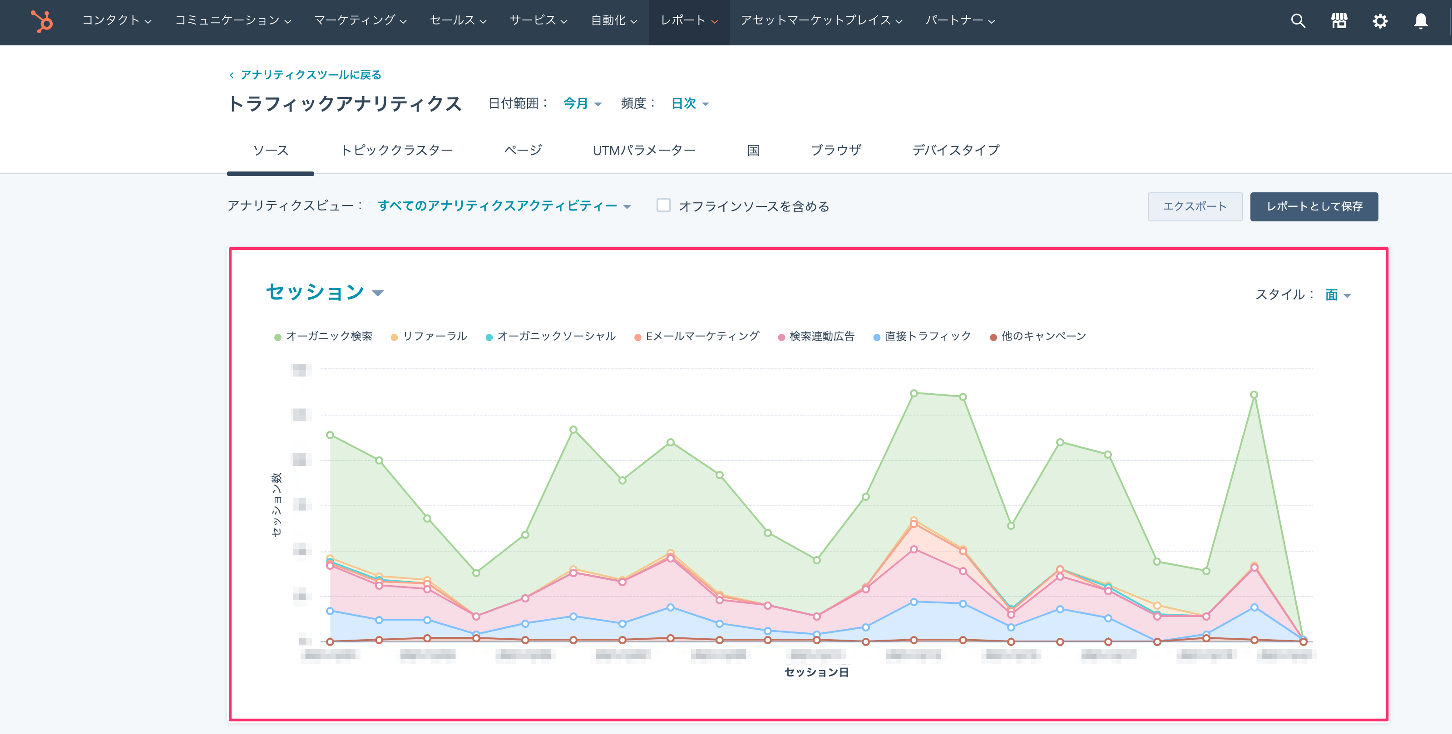Toggle オーガニックソーシャル legend series
The width and height of the screenshot is (1452, 734).
[x=551, y=336]
